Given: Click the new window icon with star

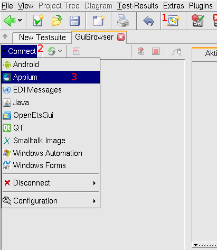Looking at the screenshot, I should 99,21.
